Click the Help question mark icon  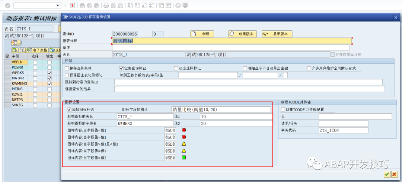178,5
